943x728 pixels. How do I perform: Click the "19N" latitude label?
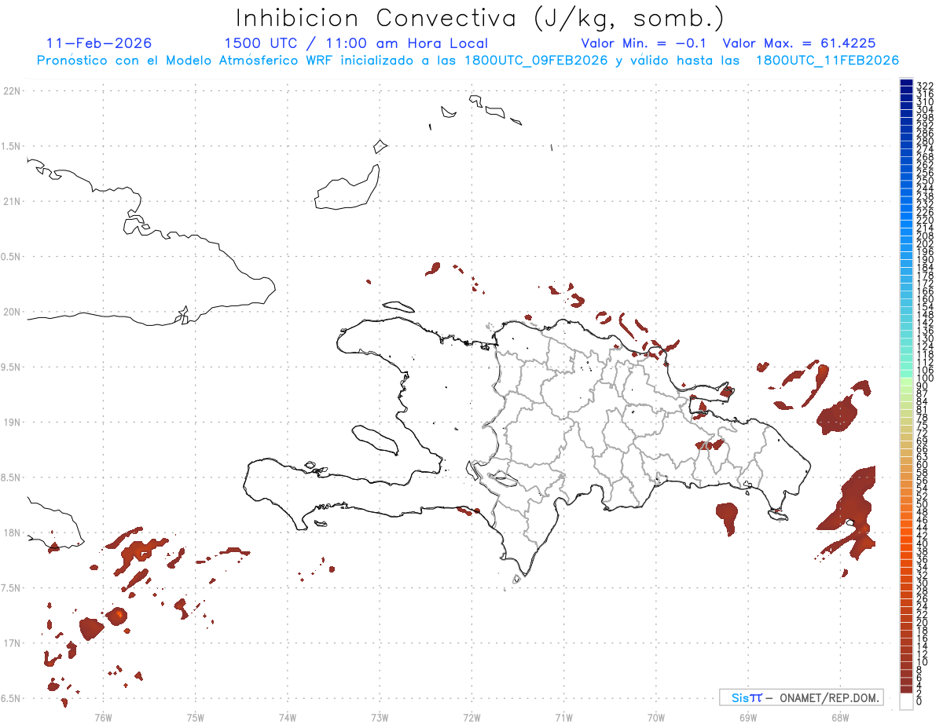pos(11,423)
